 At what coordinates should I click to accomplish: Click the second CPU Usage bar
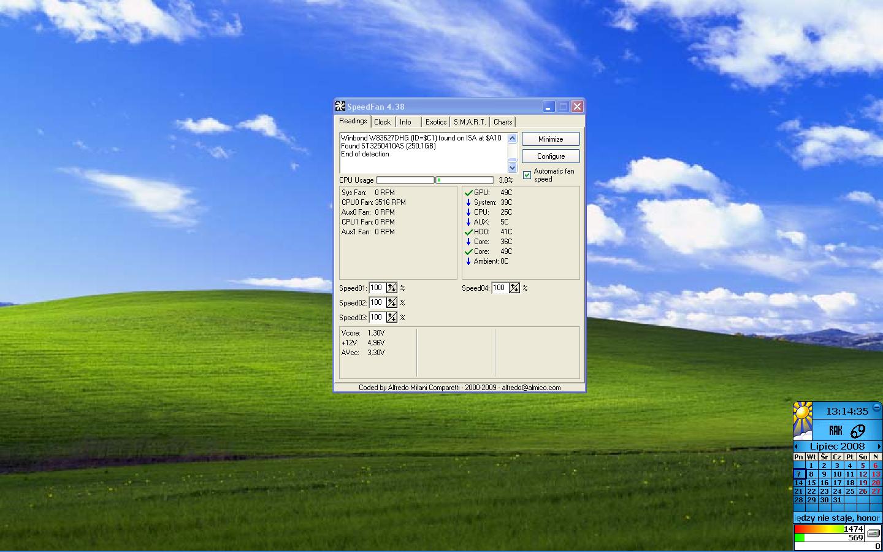click(465, 180)
